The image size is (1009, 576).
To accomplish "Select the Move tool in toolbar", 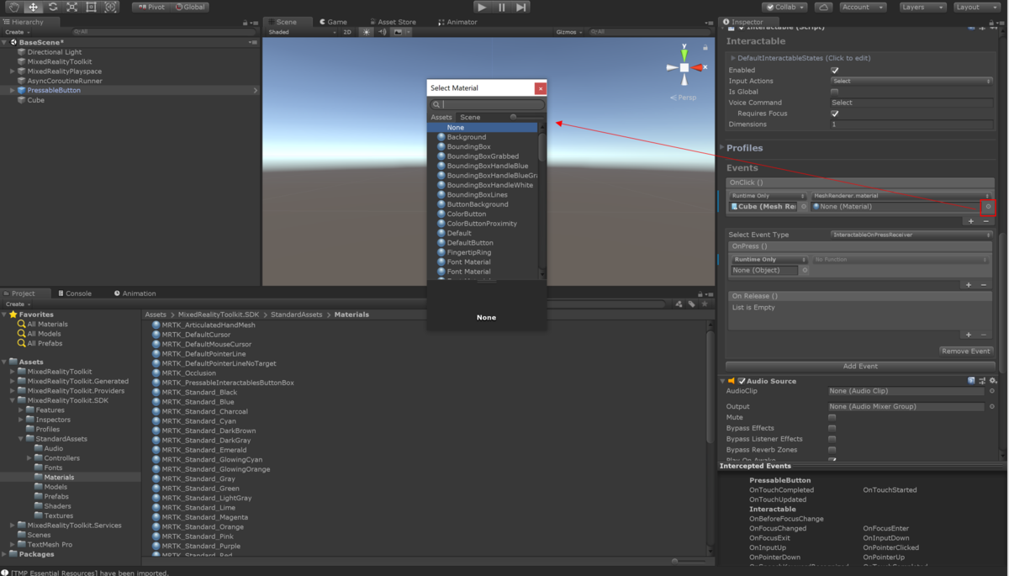I will coord(34,7).
